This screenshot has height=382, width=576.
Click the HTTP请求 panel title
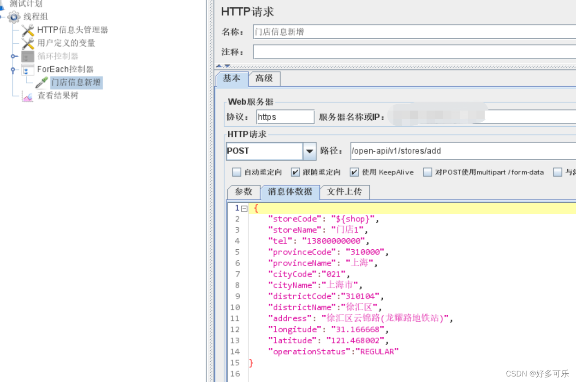tap(248, 12)
